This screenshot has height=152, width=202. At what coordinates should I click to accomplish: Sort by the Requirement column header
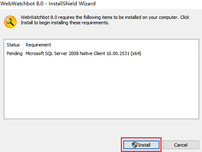tap(38, 45)
